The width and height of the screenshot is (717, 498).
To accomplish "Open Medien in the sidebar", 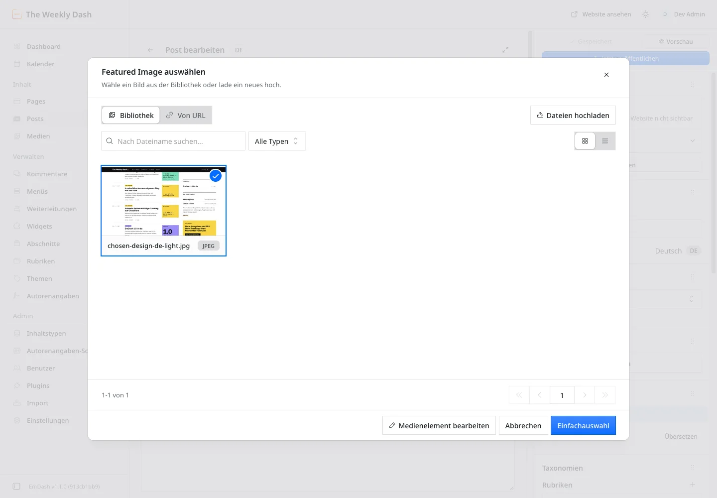I will (38, 136).
